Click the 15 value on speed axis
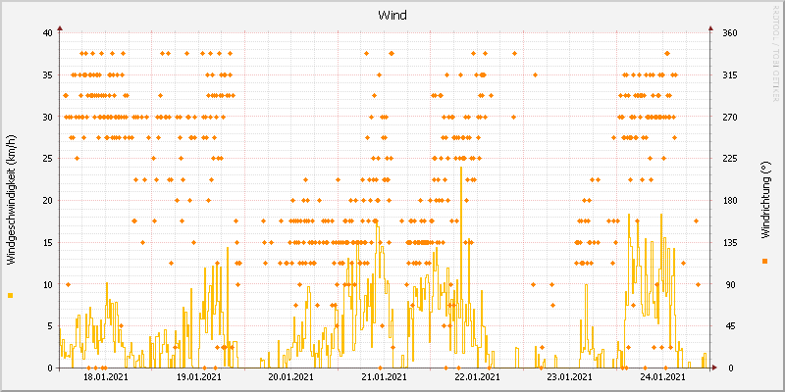The image size is (785, 392). [47, 242]
